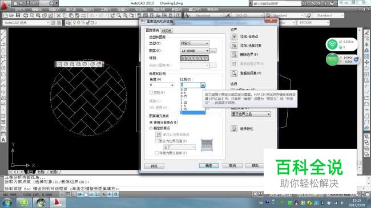Screen dimensions: 371x208
Task: Open the Windows Start button
Action: tap(7, 202)
